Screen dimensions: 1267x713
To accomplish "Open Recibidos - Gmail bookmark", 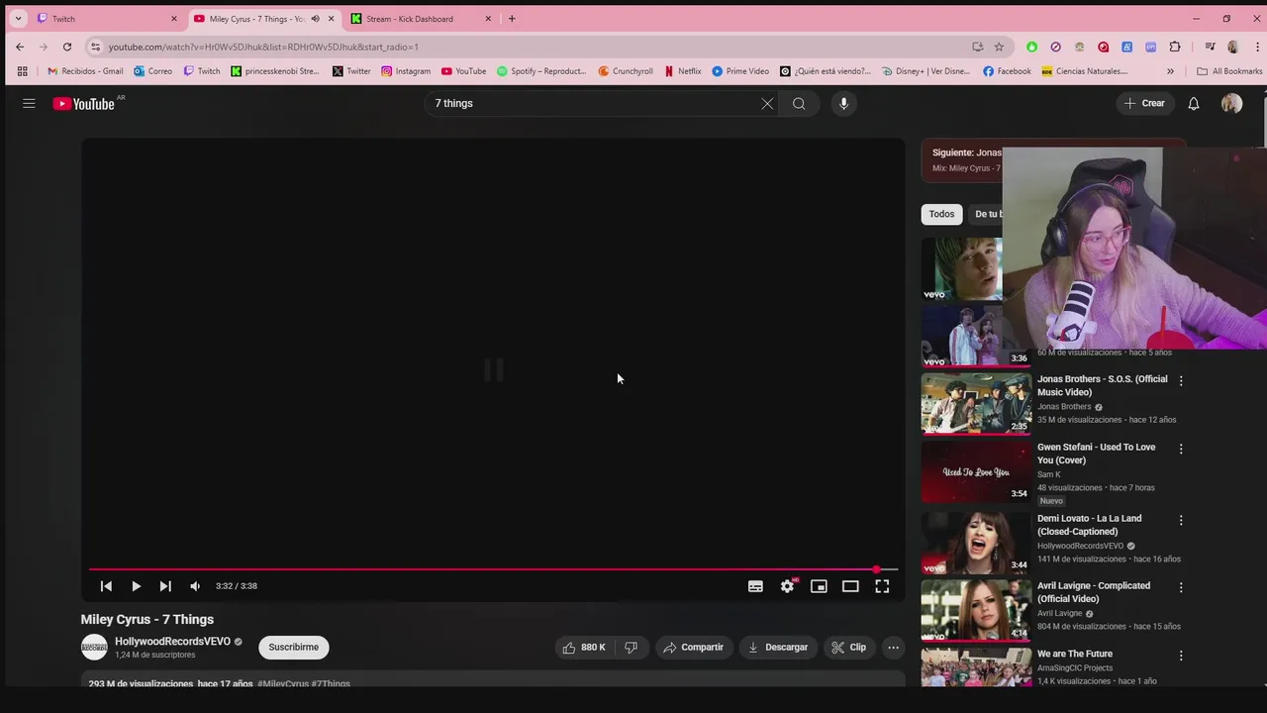I will click(x=85, y=71).
